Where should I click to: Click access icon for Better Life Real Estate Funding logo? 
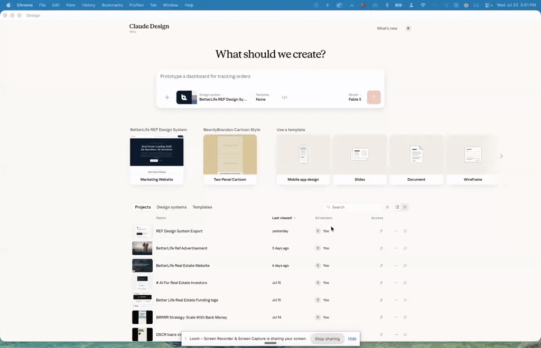click(381, 300)
